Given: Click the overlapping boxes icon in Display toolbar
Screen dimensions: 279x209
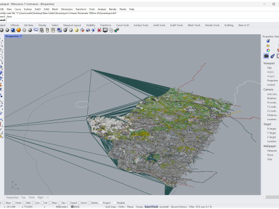Looking at the screenshot, I should coord(111,30).
